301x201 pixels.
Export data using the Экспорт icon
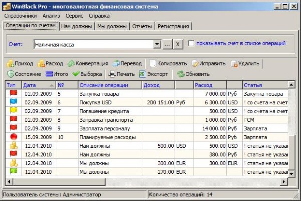[143, 74]
